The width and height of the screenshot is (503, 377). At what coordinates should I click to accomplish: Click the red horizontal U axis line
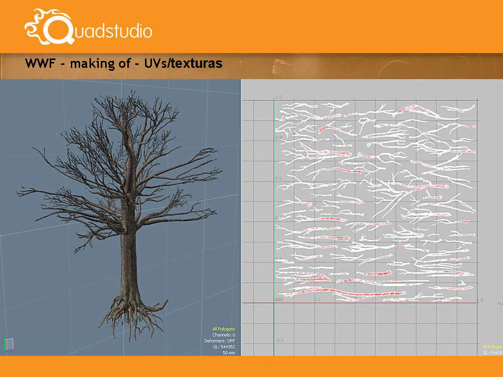(x=360, y=303)
